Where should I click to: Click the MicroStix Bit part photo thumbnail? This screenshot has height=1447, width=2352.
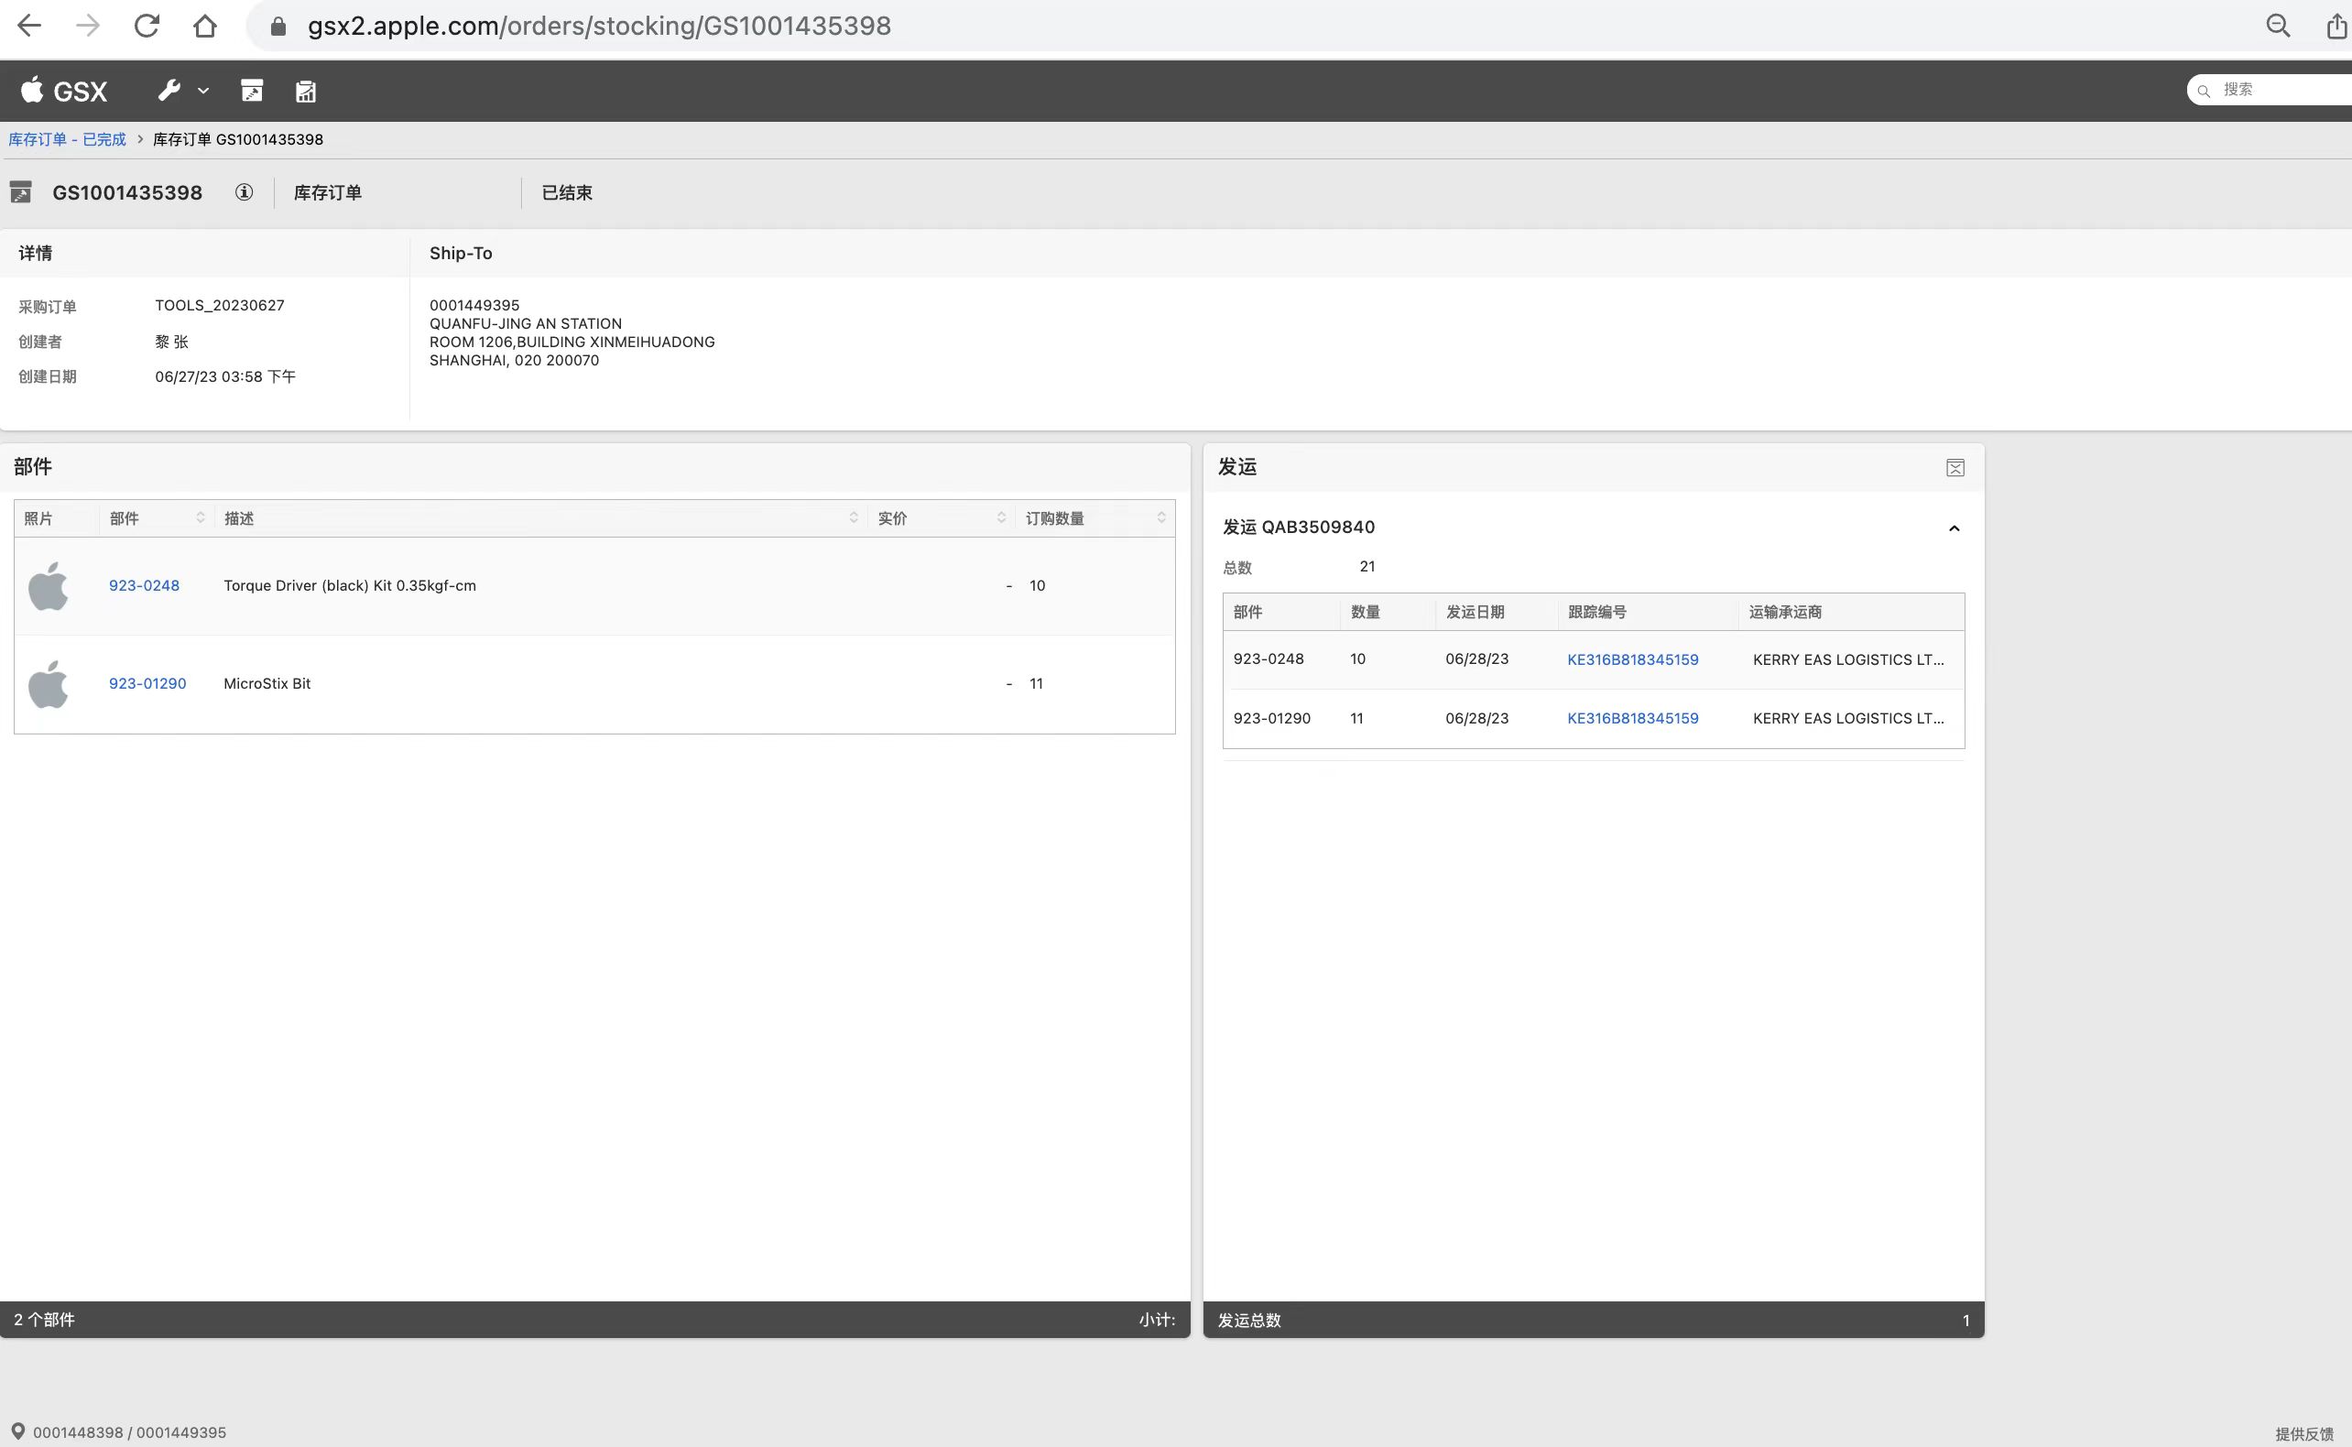[48, 684]
